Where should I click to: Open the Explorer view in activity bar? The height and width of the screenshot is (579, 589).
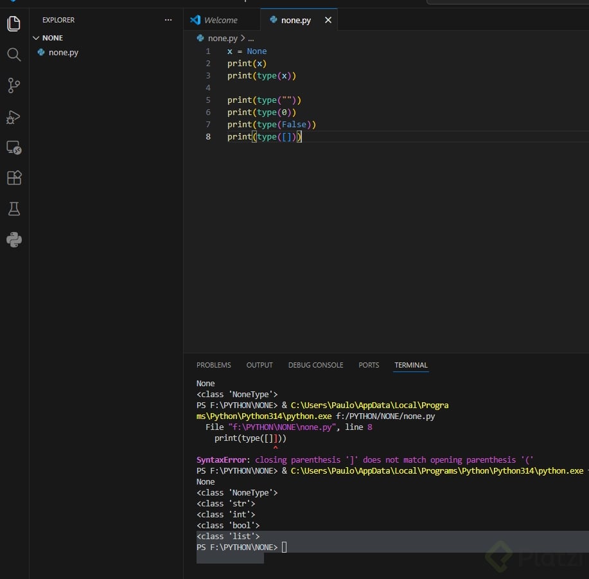coord(14,24)
